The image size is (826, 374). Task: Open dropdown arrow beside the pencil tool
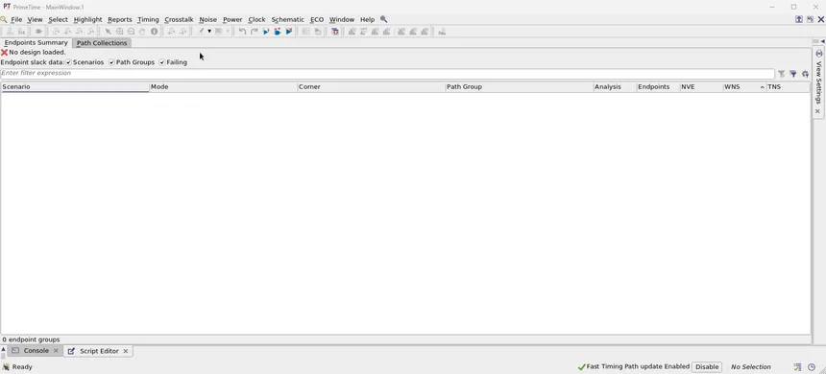pos(209,32)
